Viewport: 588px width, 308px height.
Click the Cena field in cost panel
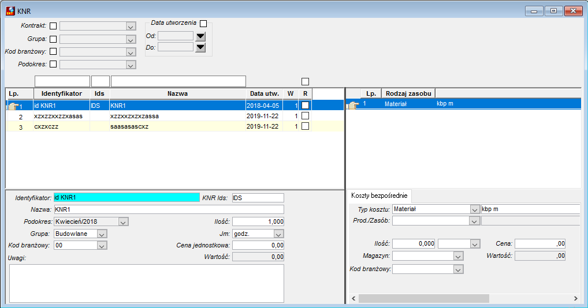click(540, 243)
